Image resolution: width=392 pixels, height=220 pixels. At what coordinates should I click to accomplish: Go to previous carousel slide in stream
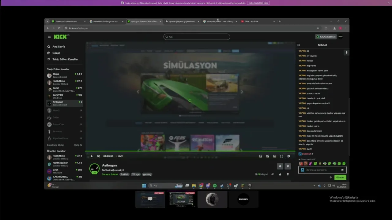138,92
